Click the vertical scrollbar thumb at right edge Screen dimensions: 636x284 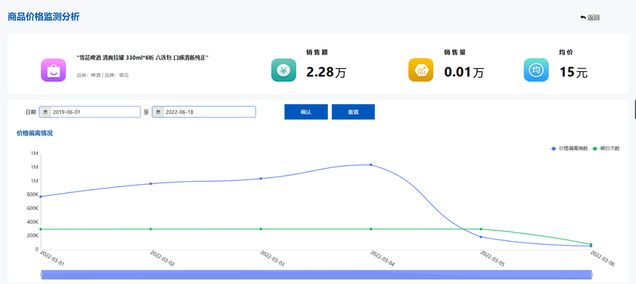(635, 109)
